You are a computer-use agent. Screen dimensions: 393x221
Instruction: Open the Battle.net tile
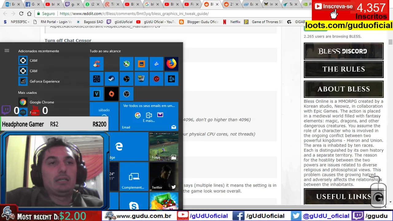coord(171,79)
